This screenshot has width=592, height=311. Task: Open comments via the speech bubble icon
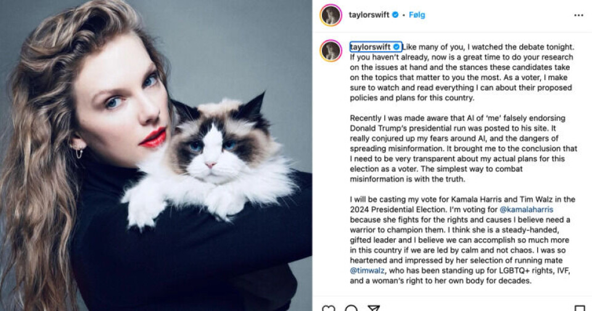point(351,308)
